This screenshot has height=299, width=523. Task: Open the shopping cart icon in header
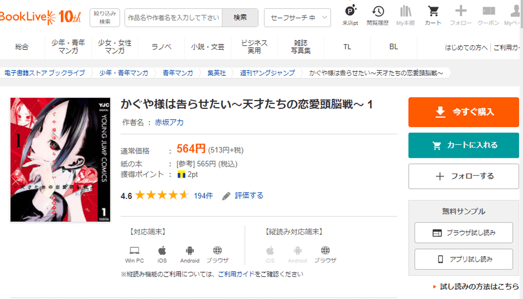pyautogui.click(x=433, y=11)
